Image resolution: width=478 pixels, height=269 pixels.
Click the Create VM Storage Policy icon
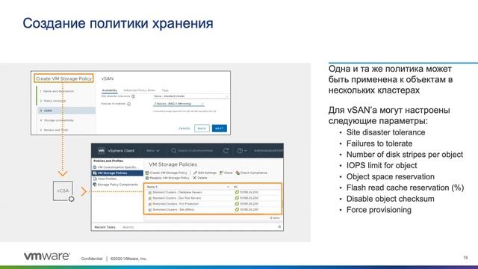click(x=147, y=173)
